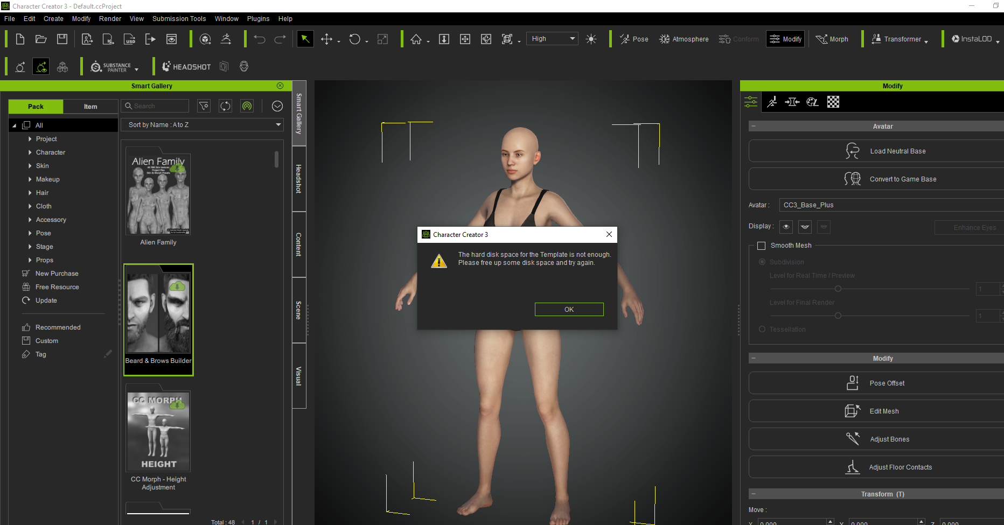The width and height of the screenshot is (1004, 525).
Task: Expand the Project tree item
Action: point(30,139)
